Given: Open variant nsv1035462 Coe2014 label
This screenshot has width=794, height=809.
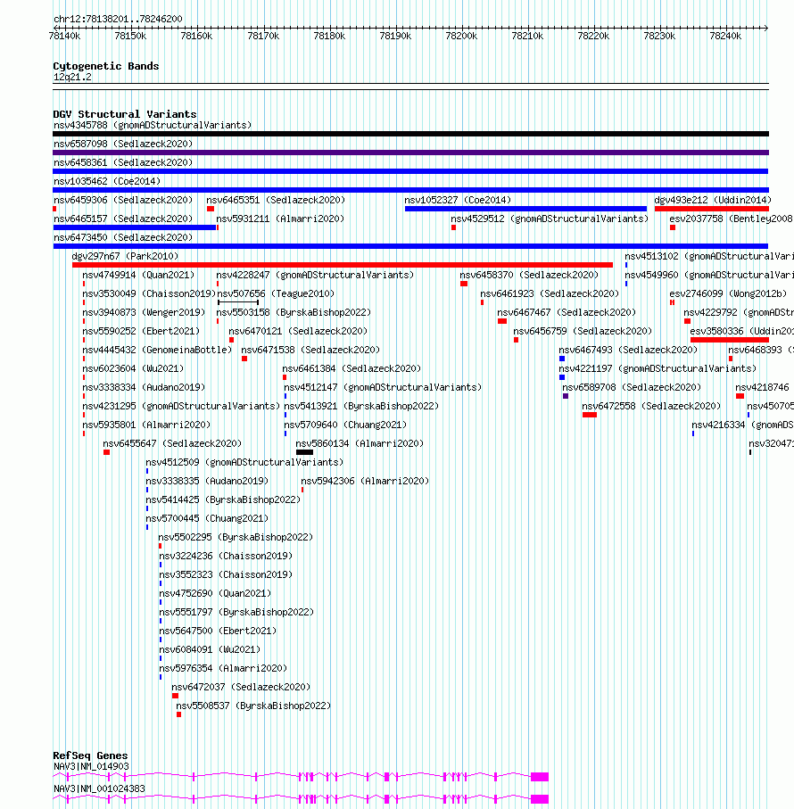Looking at the screenshot, I should (107, 182).
